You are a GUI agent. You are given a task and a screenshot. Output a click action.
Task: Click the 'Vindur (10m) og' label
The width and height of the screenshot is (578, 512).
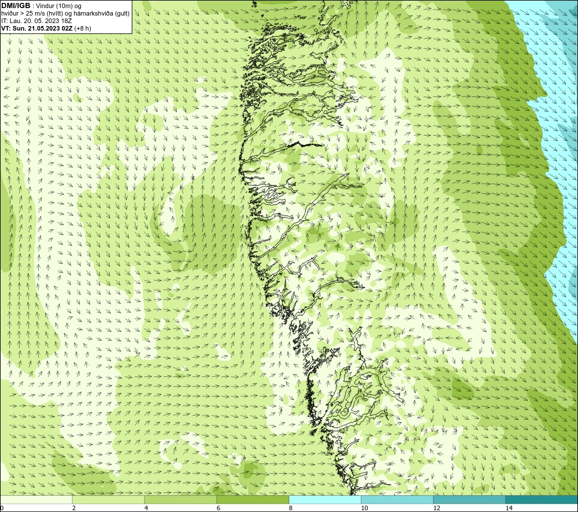pos(60,6)
